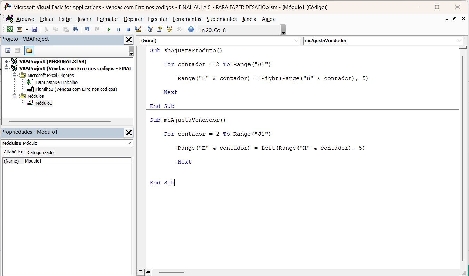
Task: Click the Toolbox icon in toolbar
Action: 179,30
